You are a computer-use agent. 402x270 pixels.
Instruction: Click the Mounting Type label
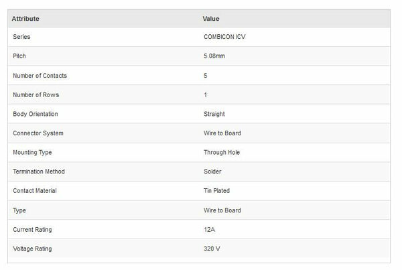(x=32, y=153)
